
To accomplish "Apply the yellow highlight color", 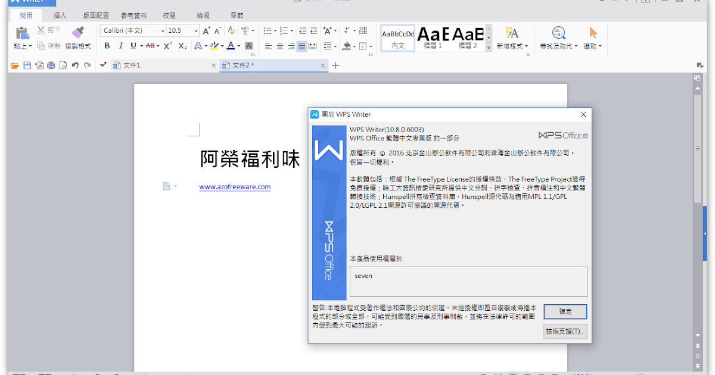I will 214,46.
